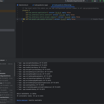
Task: Click the Gradle icon on build.gradle.kts (:app) tab
Action: pyautogui.click(x=33, y=5)
